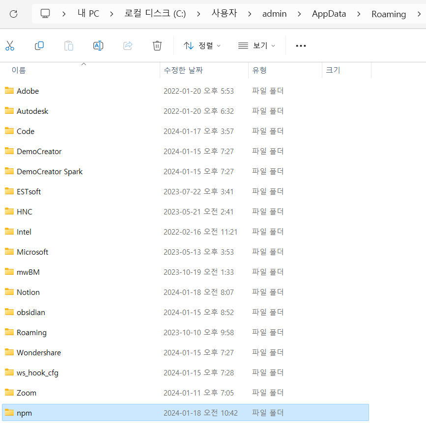The image size is (426, 423).
Task: Sort by 유형 column header
Action: click(x=259, y=70)
